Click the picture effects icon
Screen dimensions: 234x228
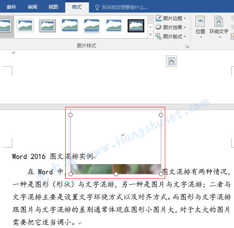click(159, 27)
